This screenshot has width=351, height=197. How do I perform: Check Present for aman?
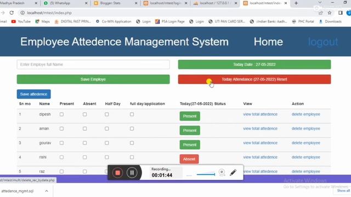[61, 129]
